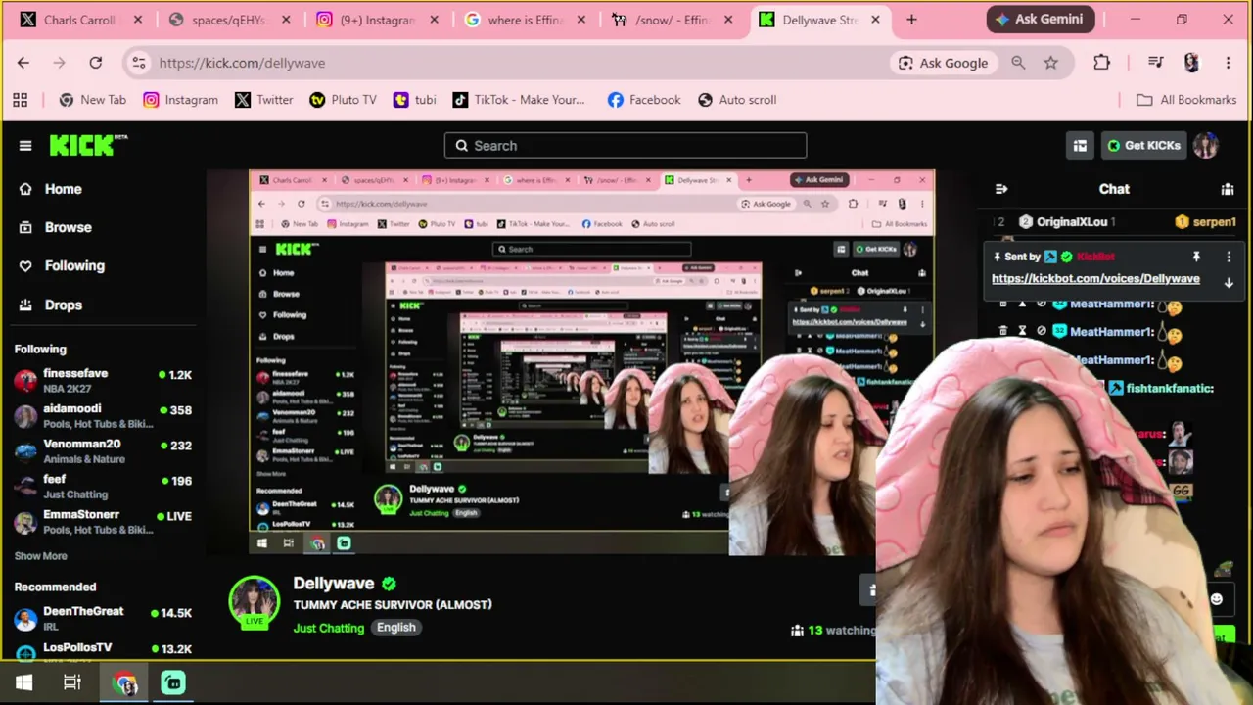
Task: Switch to the 'where is Effin' Google tab
Action: [525, 20]
